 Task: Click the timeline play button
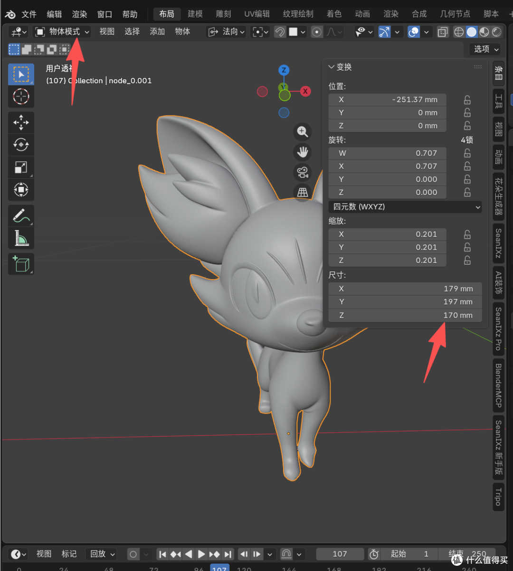[201, 554]
